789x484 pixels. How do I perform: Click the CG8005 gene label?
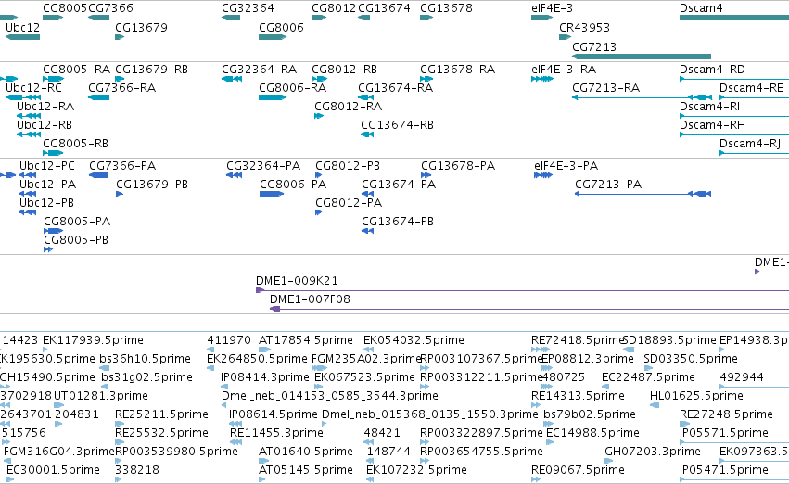65,8
